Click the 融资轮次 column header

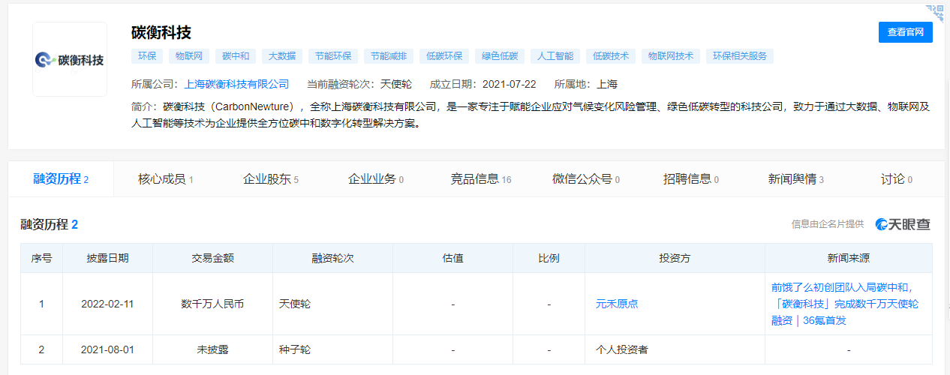click(x=332, y=258)
